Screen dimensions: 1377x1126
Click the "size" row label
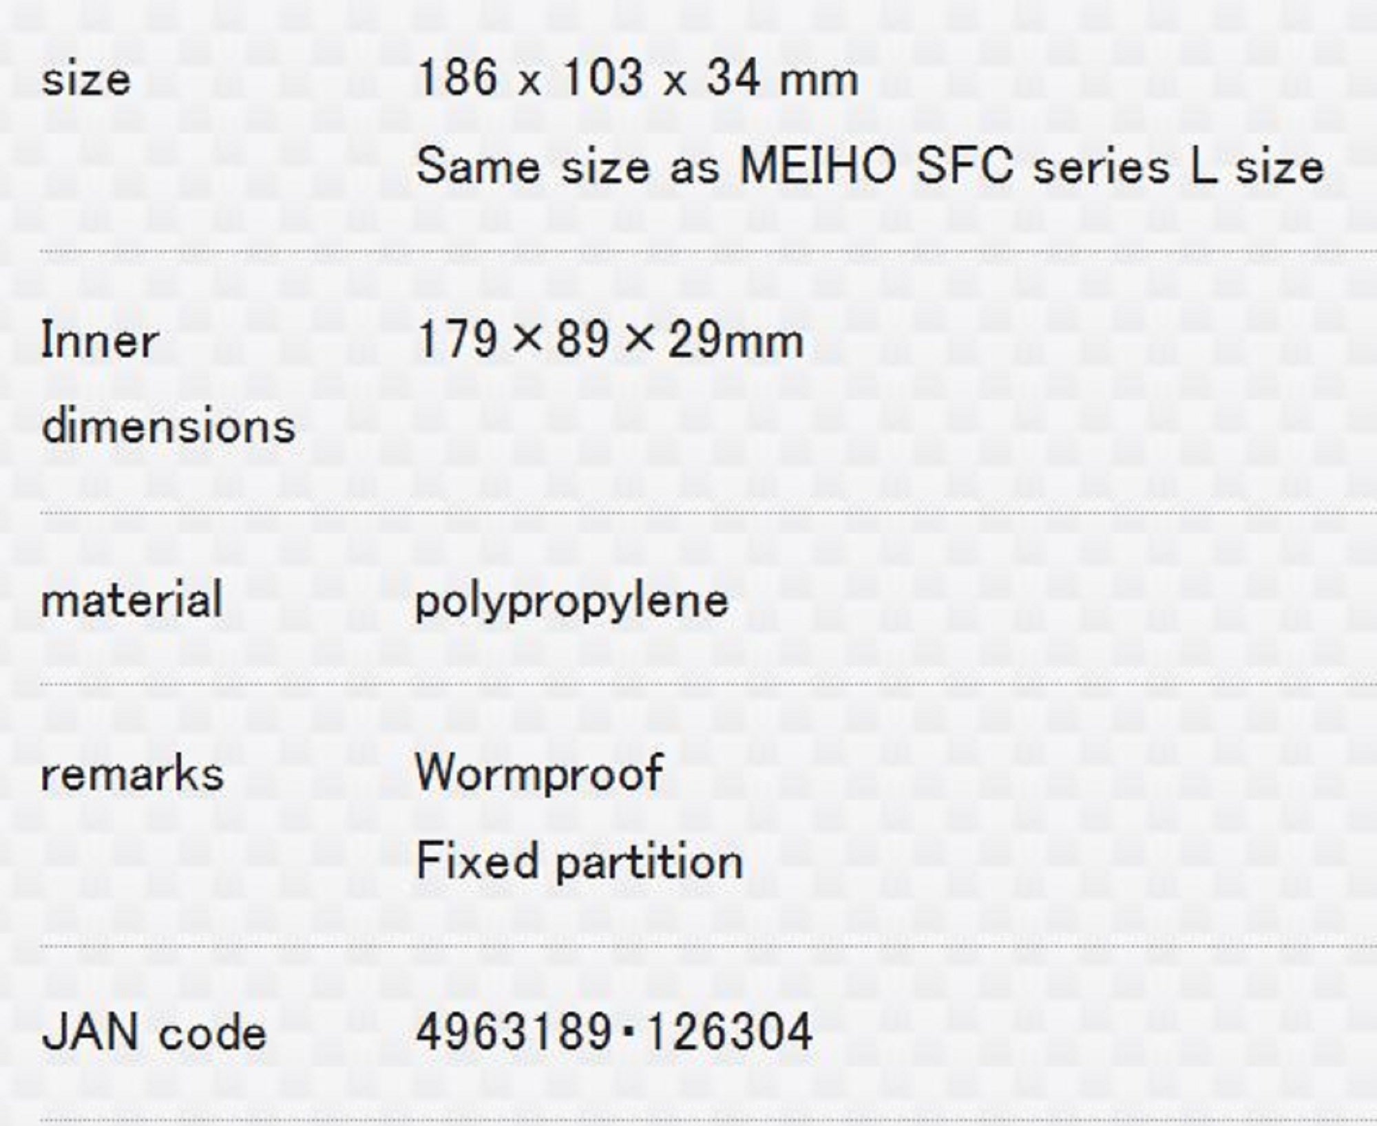(x=86, y=80)
